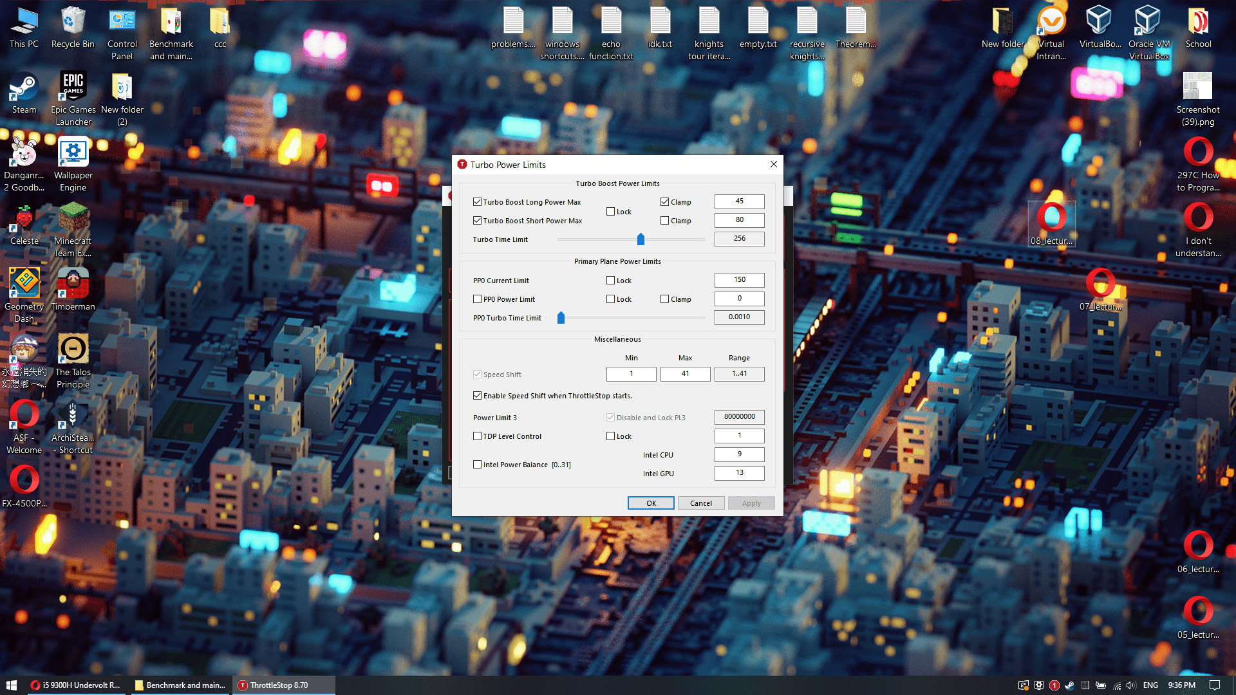This screenshot has height=695, width=1236.
Task: Select the Power Limit 3 value field
Action: pos(739,417)
